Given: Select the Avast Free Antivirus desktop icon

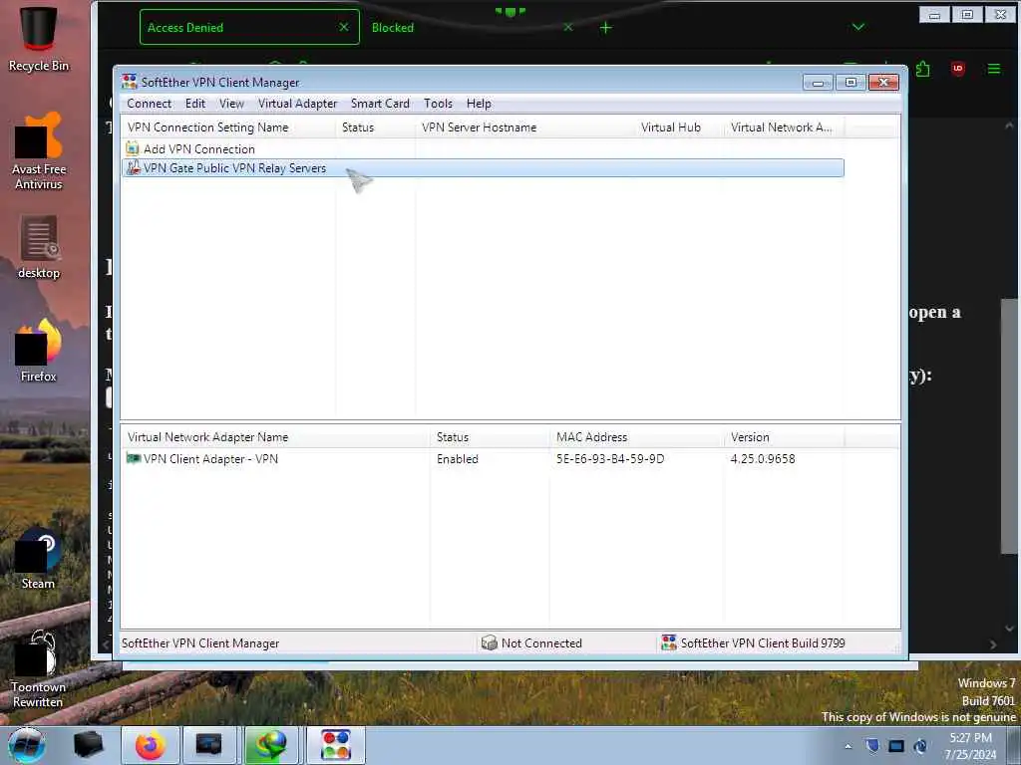Looking at the screenshot, I should (39, 151).
